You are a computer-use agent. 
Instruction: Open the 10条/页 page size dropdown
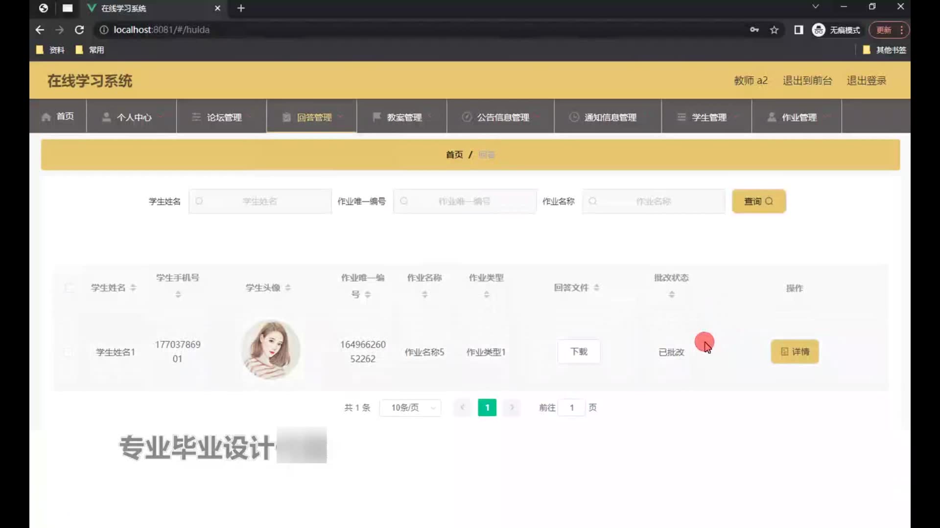click(x=410, y=407)
